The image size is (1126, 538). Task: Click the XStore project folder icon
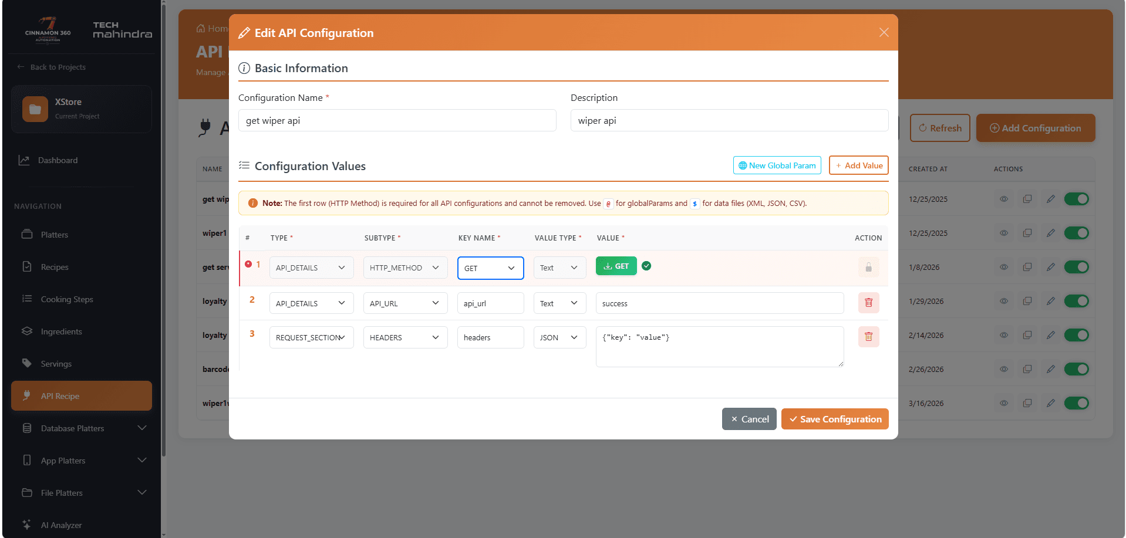(35, 109)
